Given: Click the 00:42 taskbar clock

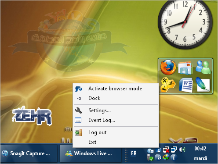Looking at the screenshot, I should (x=200, y=149).
